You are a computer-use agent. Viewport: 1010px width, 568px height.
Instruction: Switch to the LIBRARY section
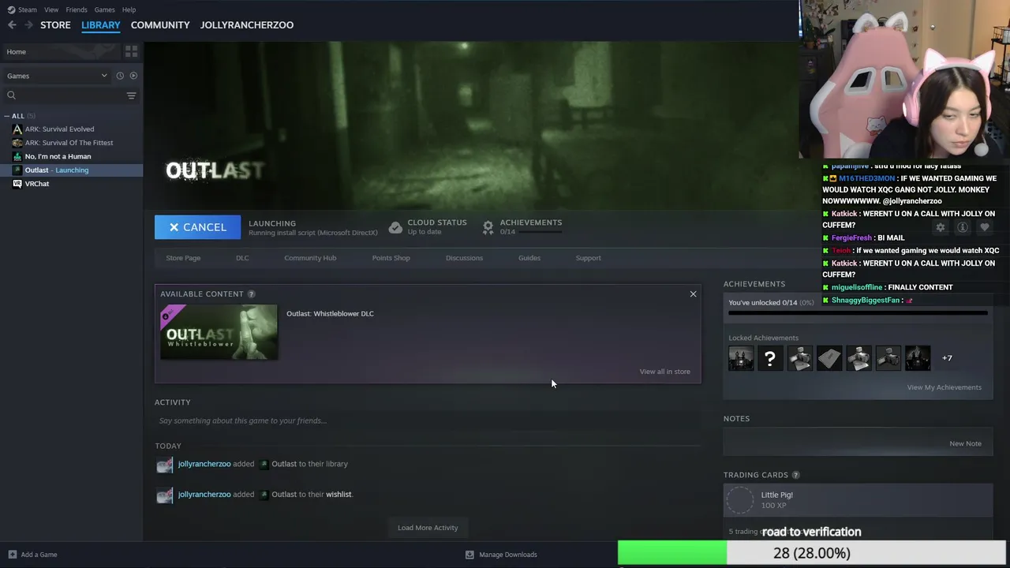[x=101, y=25]
